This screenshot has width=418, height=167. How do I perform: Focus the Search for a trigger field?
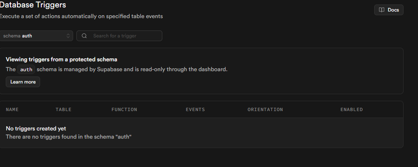(124, 36)
